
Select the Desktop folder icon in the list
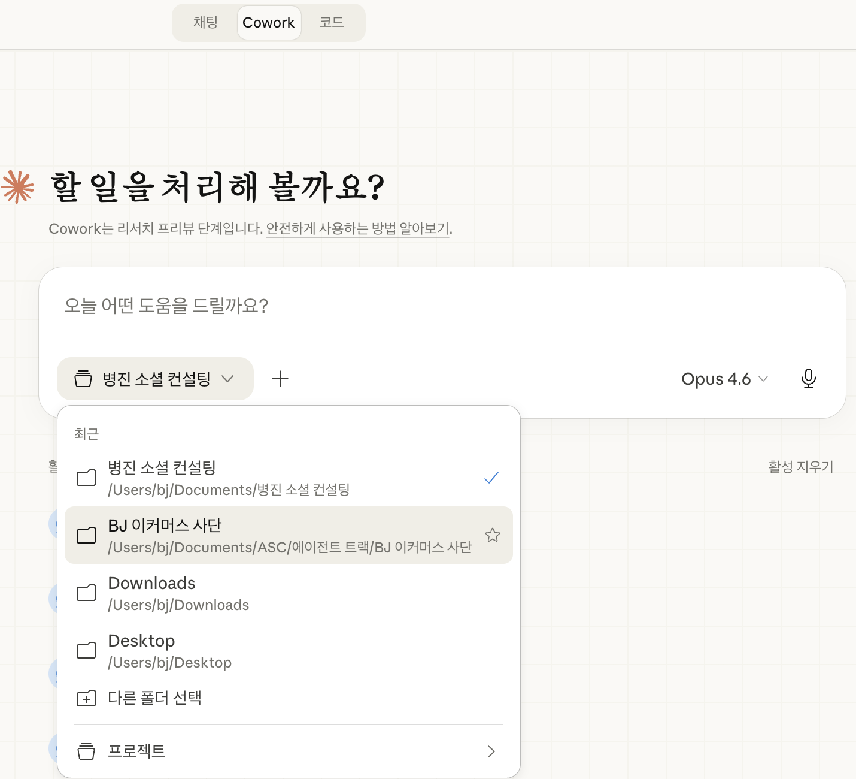coord(86,650)
